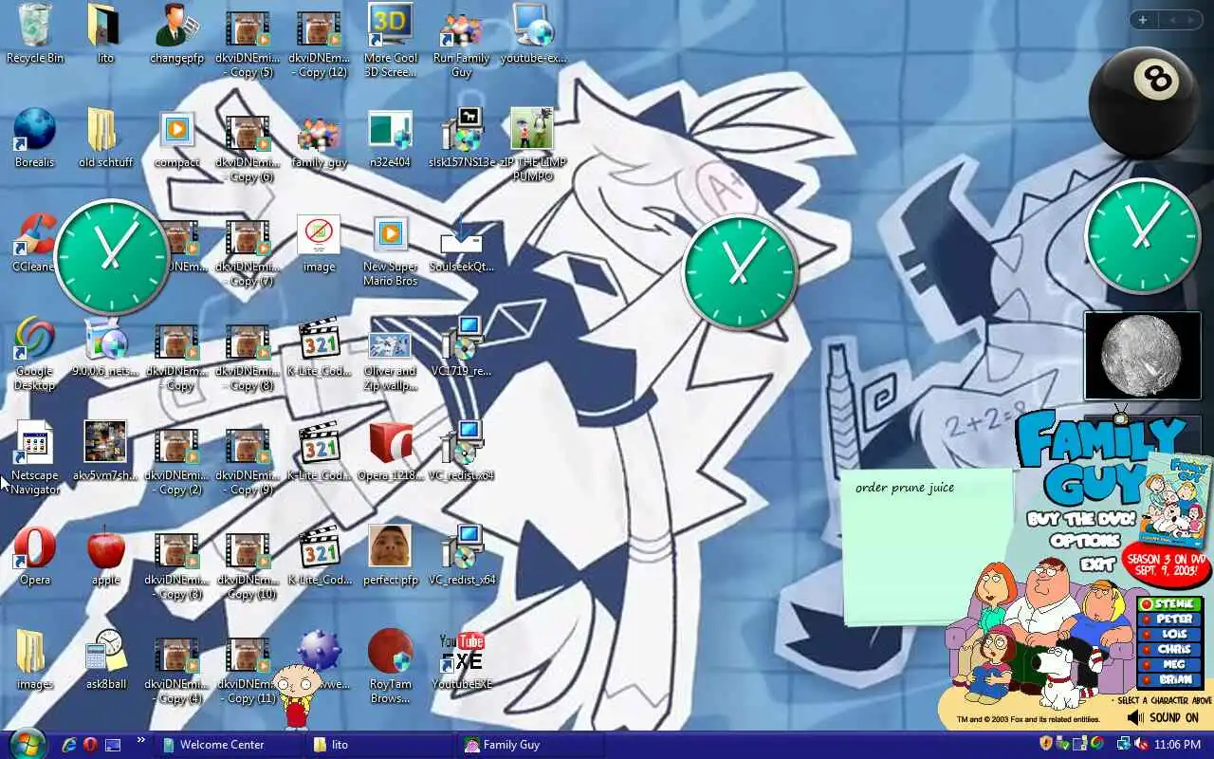Select the MEG character option

click(x=1170, y=665)
